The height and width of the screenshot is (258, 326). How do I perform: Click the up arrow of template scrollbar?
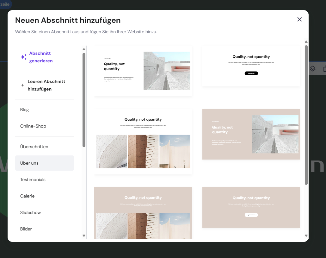[306, 42]
